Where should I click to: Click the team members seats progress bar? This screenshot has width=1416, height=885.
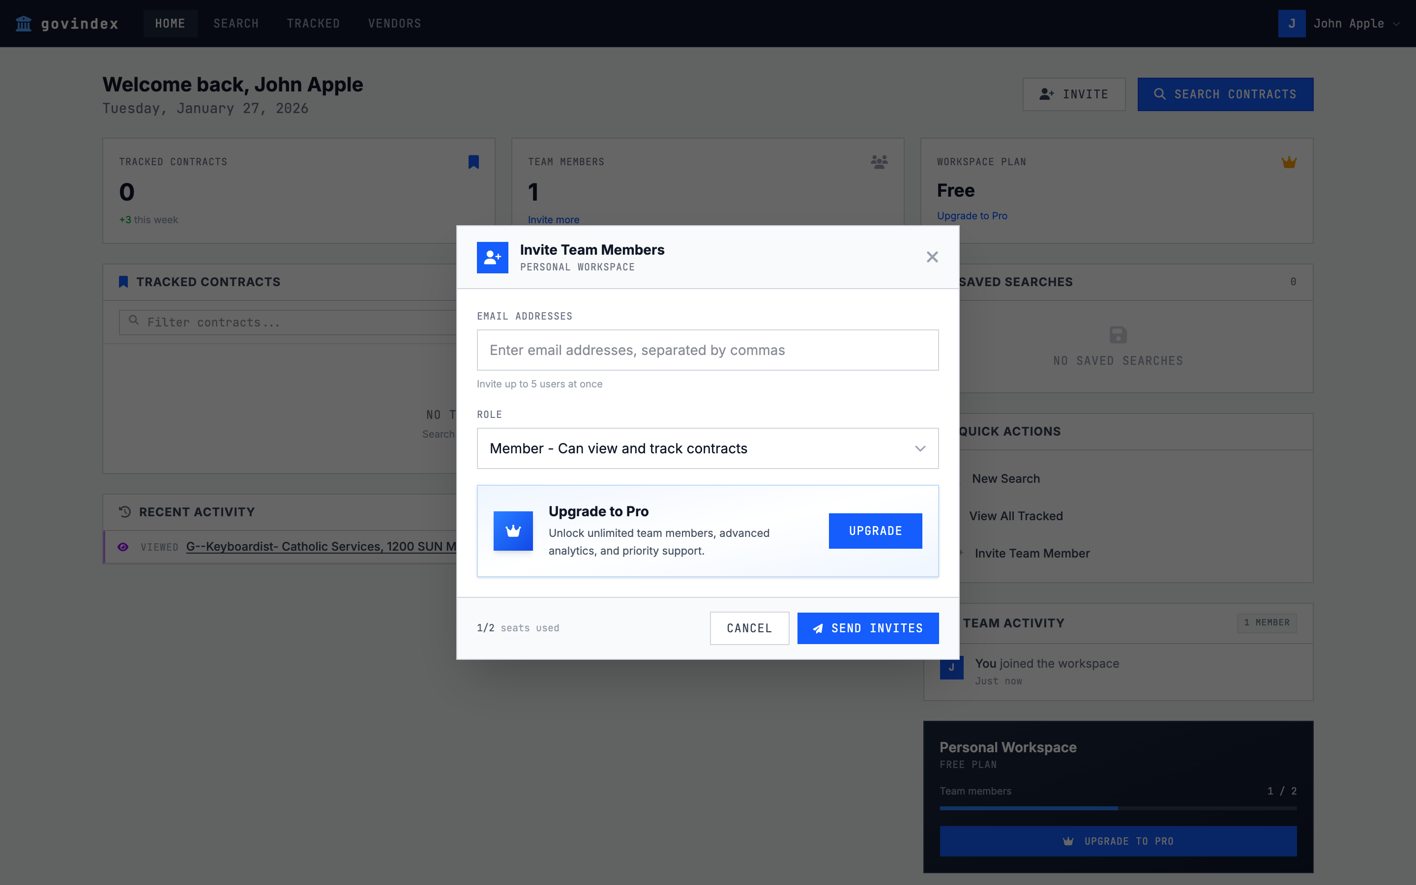(x=1118, y=808)
